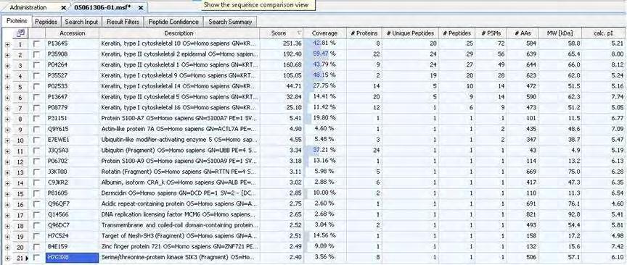The image size is (627, 265).
Task: Click coverage bar 59.47 % cell
Action: coord(324,54)
